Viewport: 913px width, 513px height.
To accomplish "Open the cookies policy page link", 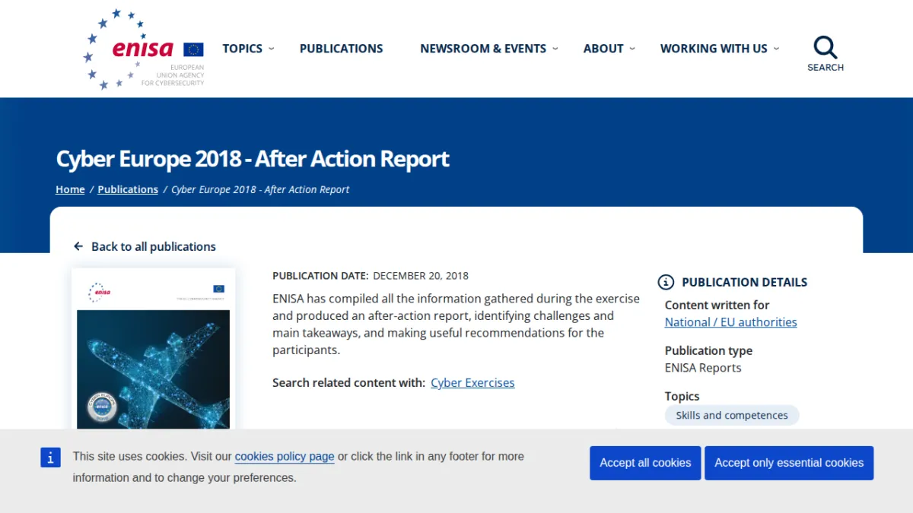I will pos(285,457).
